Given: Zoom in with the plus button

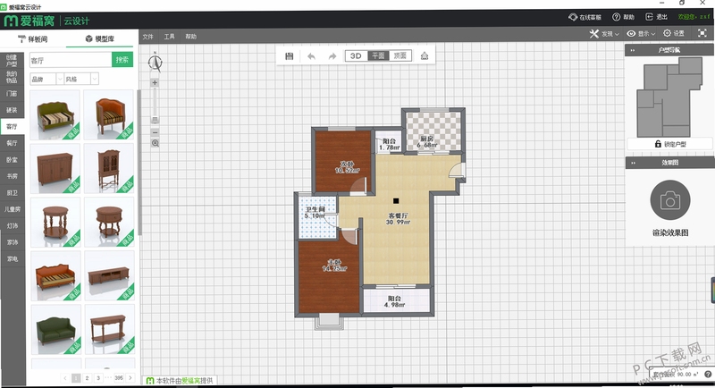Looking at the screenshot, I should [155, 82].
